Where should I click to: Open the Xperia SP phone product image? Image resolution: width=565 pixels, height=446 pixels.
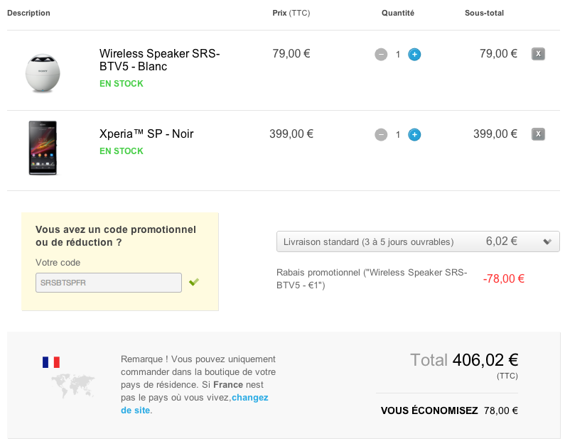click(43, 148)
